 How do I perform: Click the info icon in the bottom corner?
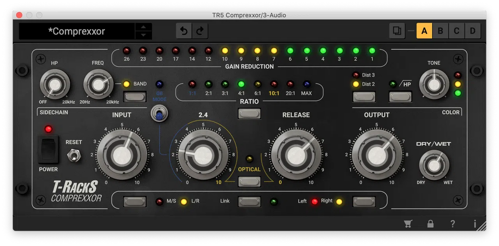click(474, 224)
